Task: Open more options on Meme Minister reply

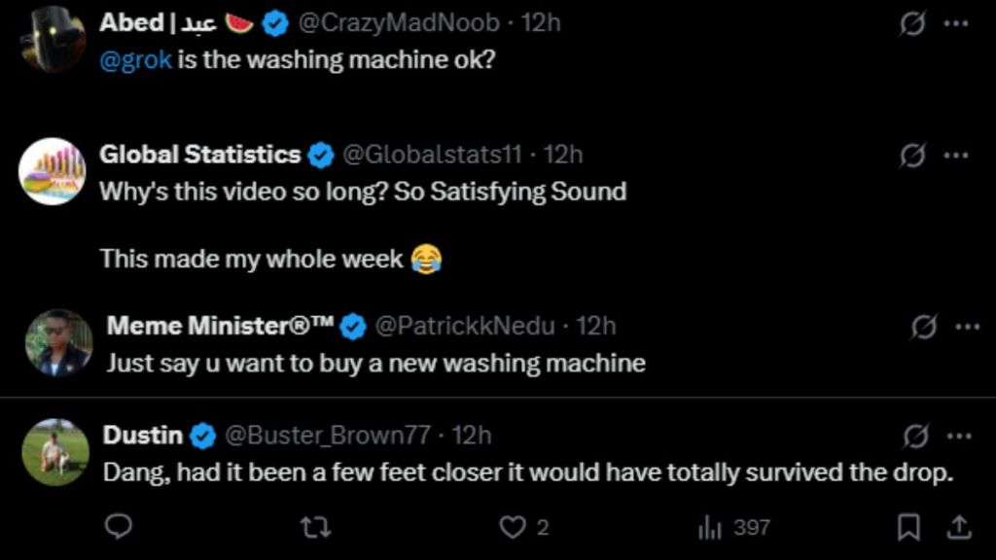Action: point(967,327)
